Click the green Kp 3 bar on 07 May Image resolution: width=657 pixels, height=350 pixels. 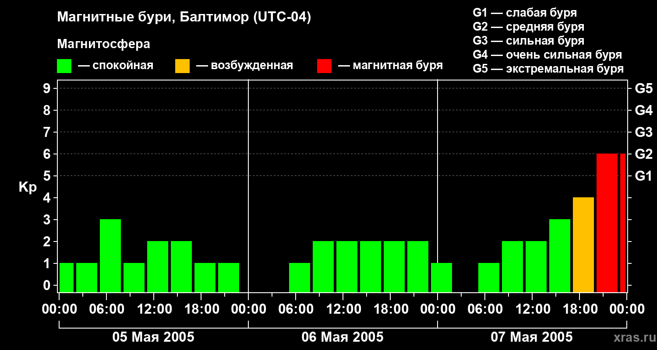[560, 256]
